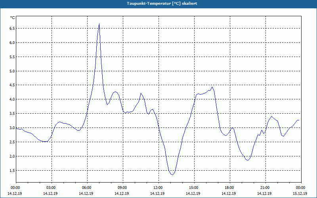Viewport: 317px width, 198px height.
Task: Click the 18:00 time label
Action: (229, 188)
